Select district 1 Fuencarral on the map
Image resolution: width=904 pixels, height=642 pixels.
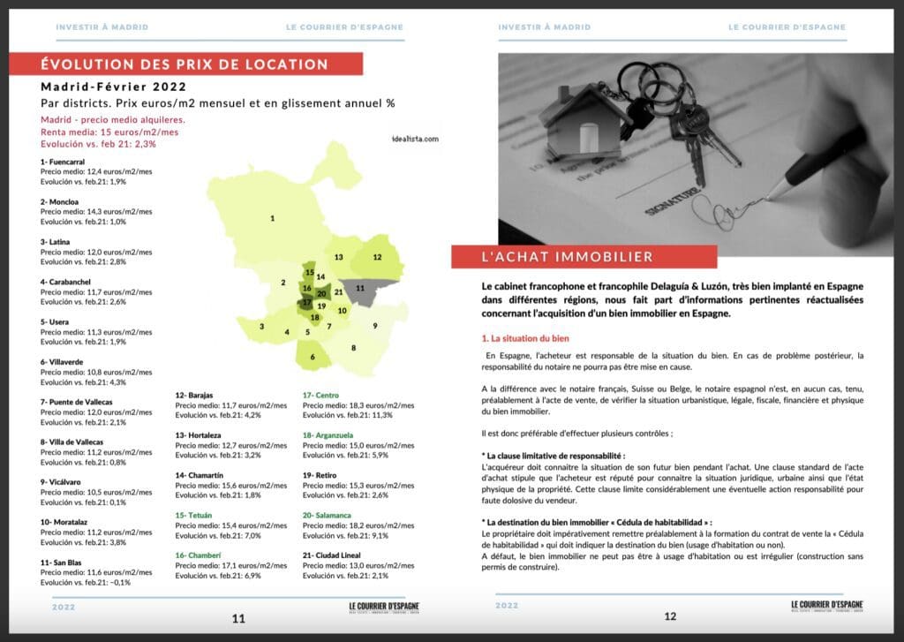click(273, 217)
